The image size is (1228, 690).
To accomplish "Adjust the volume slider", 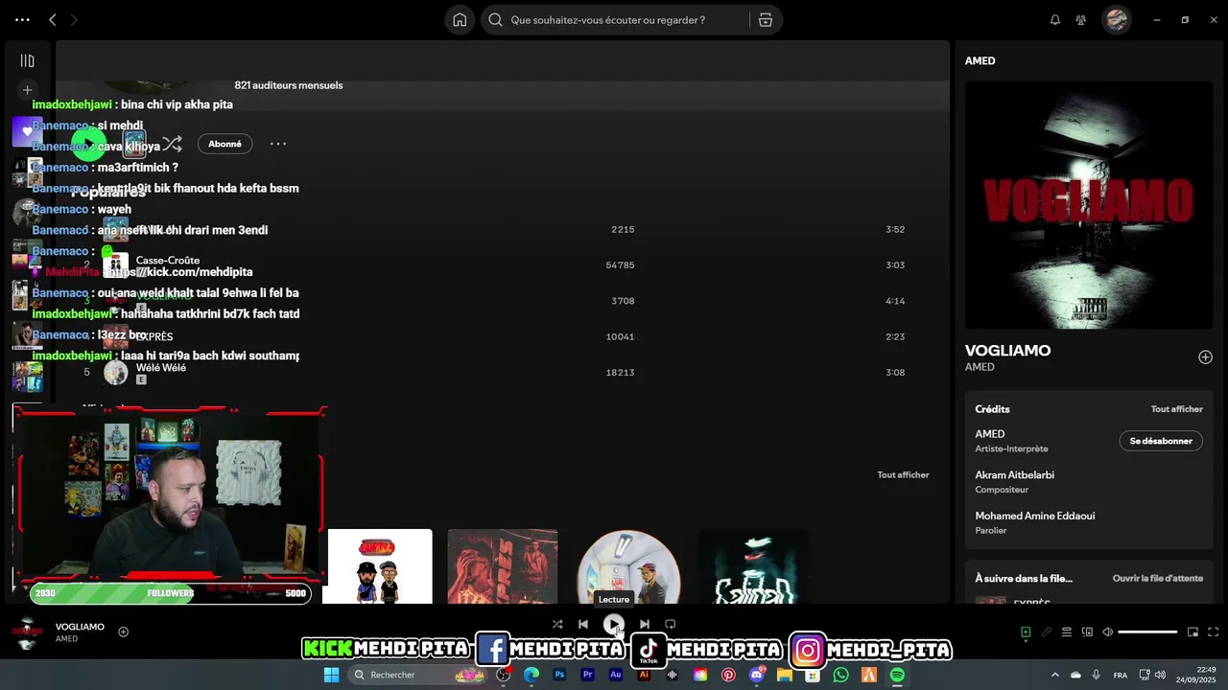I will [x=1147, y=632].
